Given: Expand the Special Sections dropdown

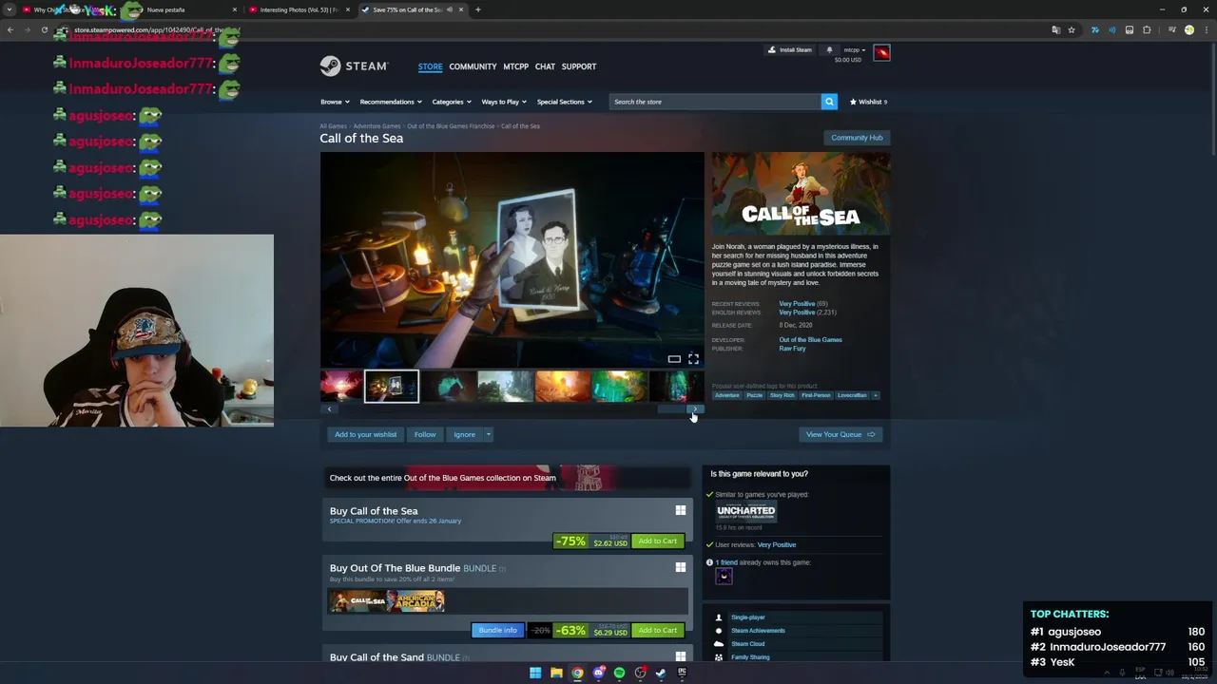Looking at the screenshot, I should coord(564,102).
